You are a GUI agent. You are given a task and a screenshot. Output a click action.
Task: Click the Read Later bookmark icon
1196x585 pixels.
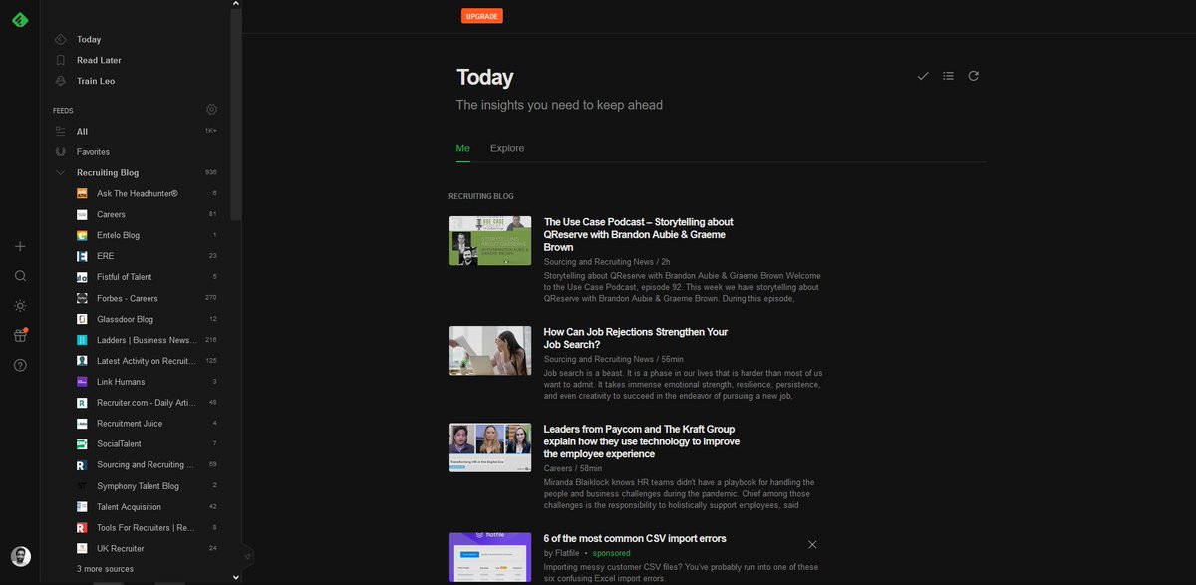coord(61,60)
